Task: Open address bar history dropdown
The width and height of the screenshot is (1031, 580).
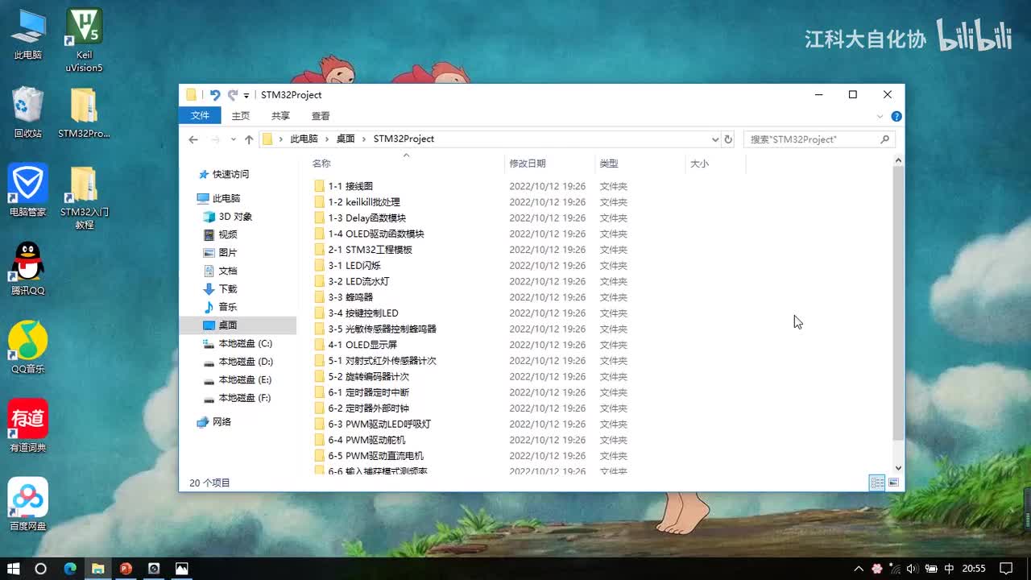Action: coord(715,139)
